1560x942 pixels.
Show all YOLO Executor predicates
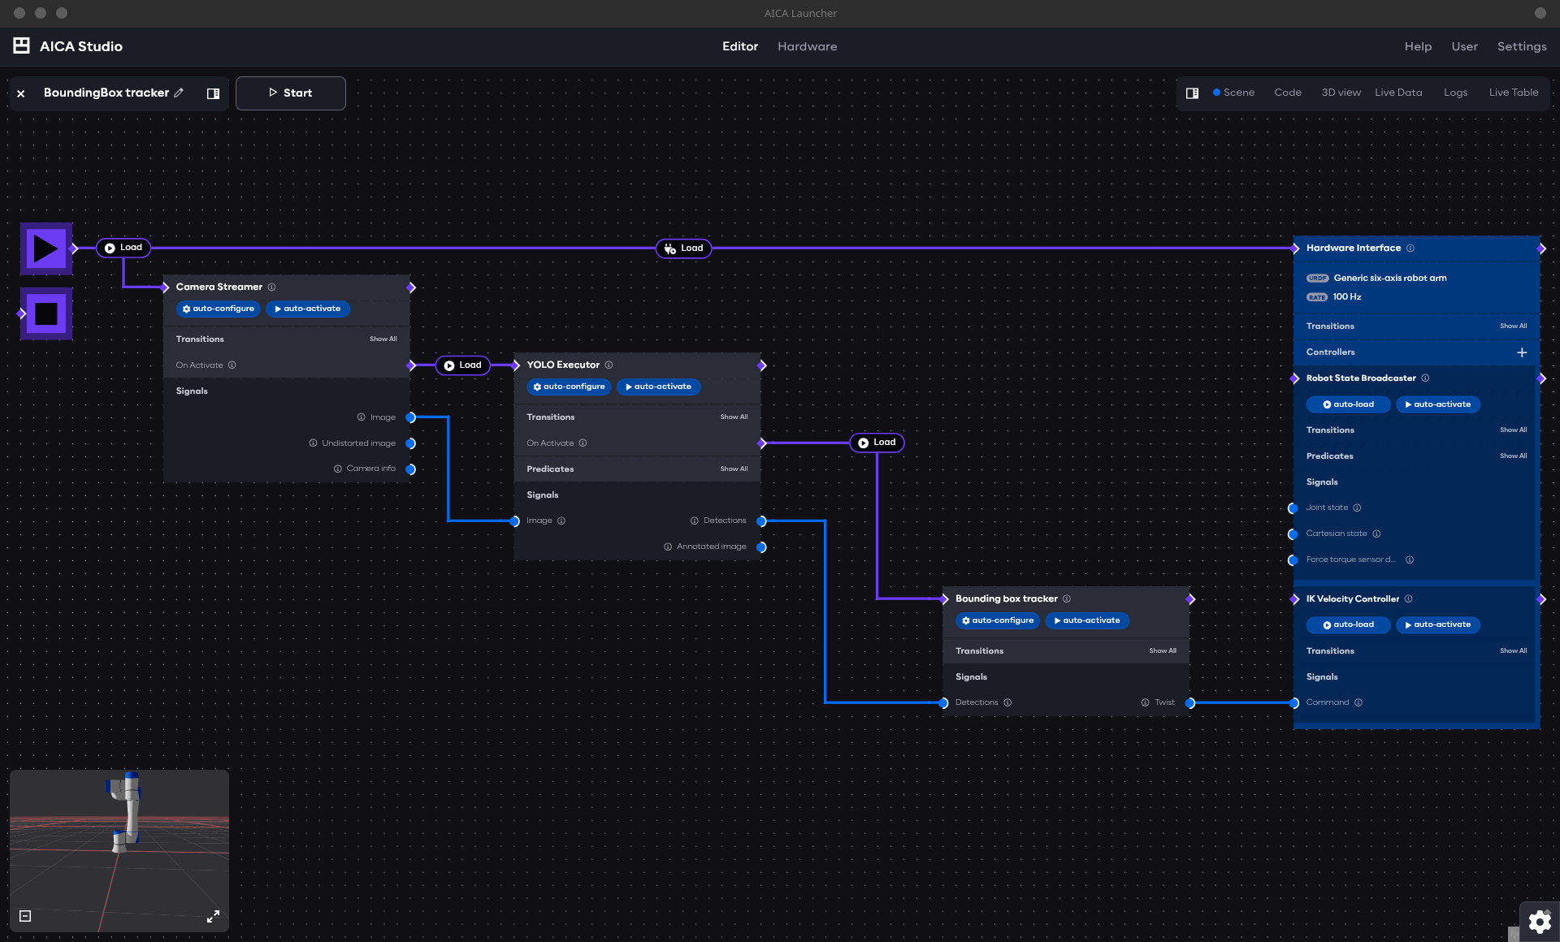click(733, 469)
